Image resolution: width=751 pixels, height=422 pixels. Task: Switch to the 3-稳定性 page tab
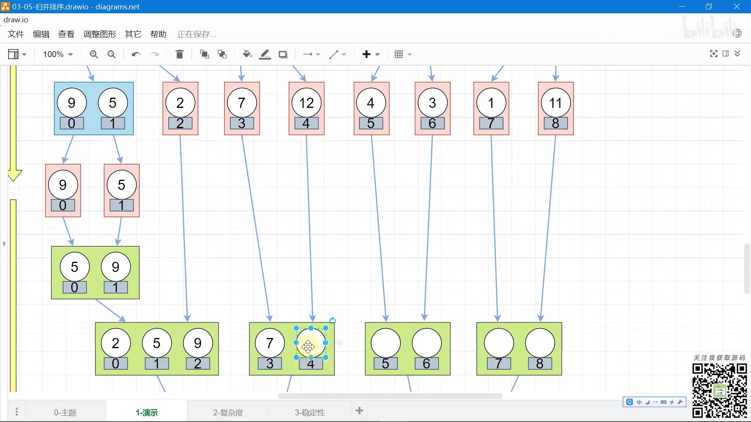[x=310, y=412]
